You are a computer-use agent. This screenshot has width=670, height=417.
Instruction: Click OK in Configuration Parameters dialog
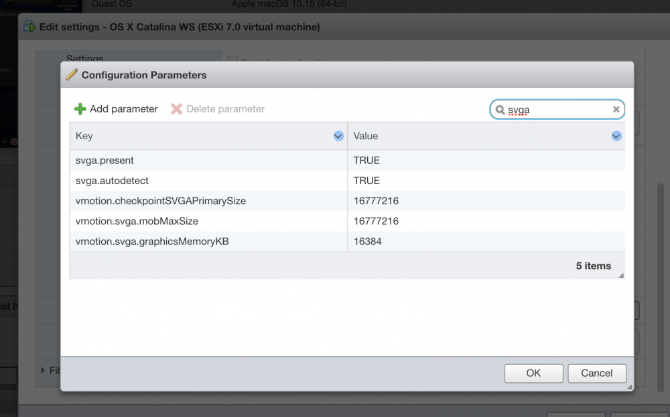pyautogui.click(x=533, y=373)
